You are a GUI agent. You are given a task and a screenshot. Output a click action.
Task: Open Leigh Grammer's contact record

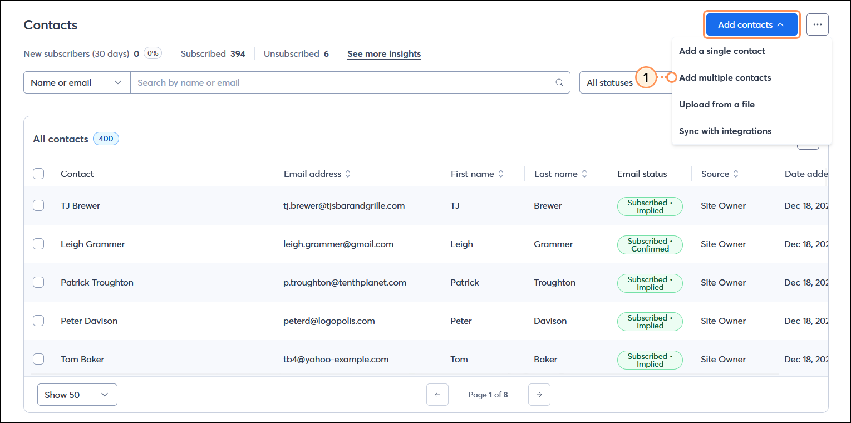(92, 244)
